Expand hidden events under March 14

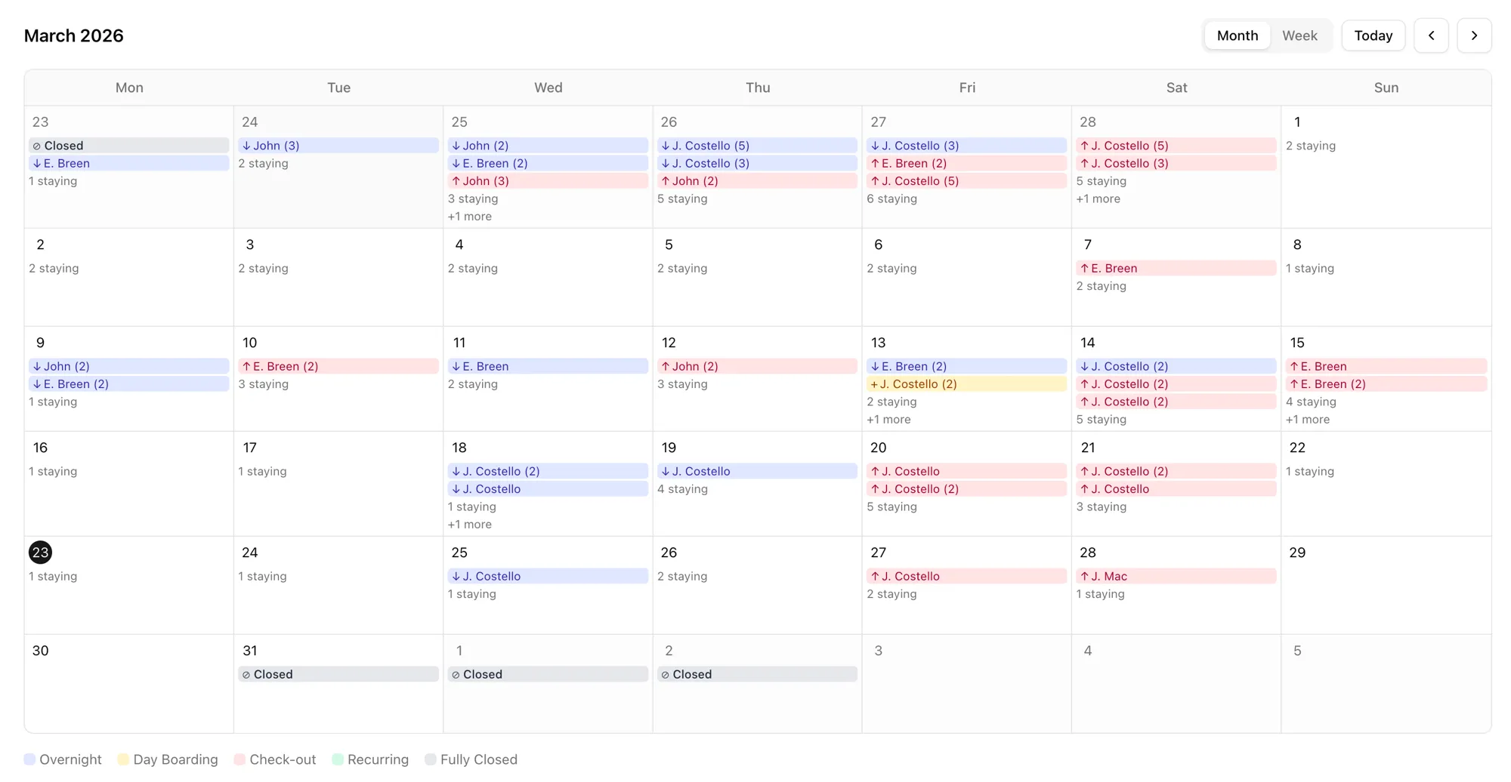coord(1309,419)
